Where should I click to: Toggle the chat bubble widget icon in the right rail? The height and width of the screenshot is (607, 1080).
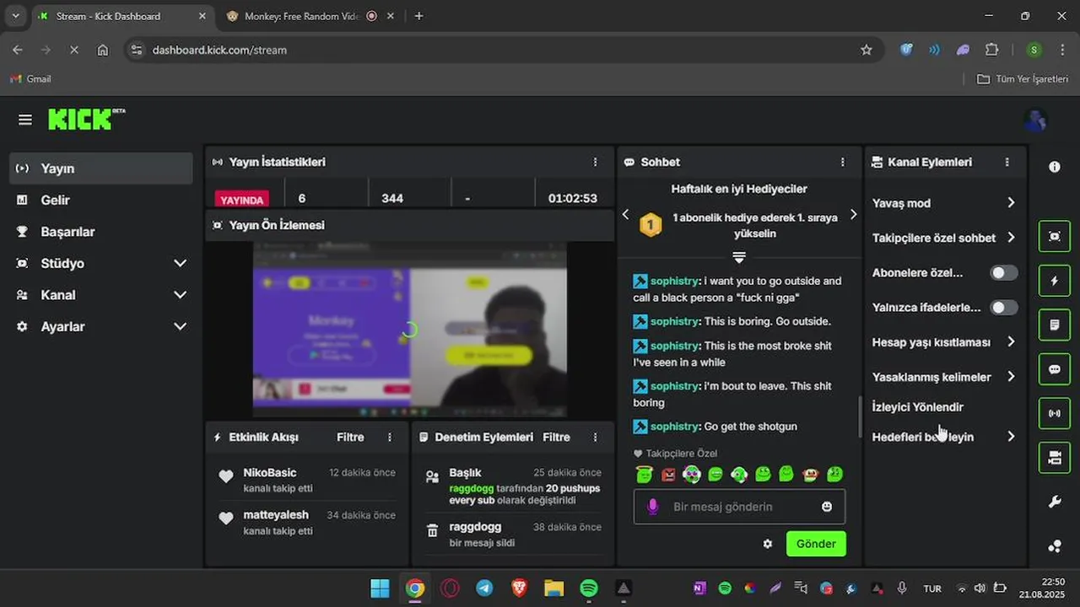[x=1055, y=369]
